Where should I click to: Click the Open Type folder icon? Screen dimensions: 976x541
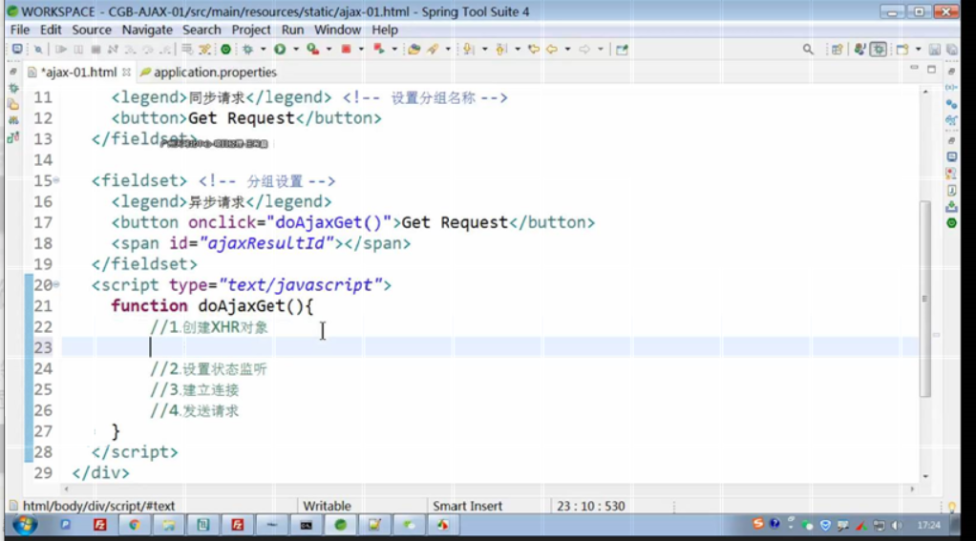[x=414, y=49]
